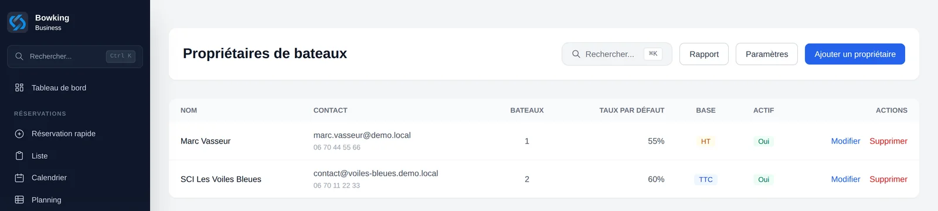Click Ajouter un propriétaire
The height and width of the screenshot is (211, 938).
tap(855, 54)
